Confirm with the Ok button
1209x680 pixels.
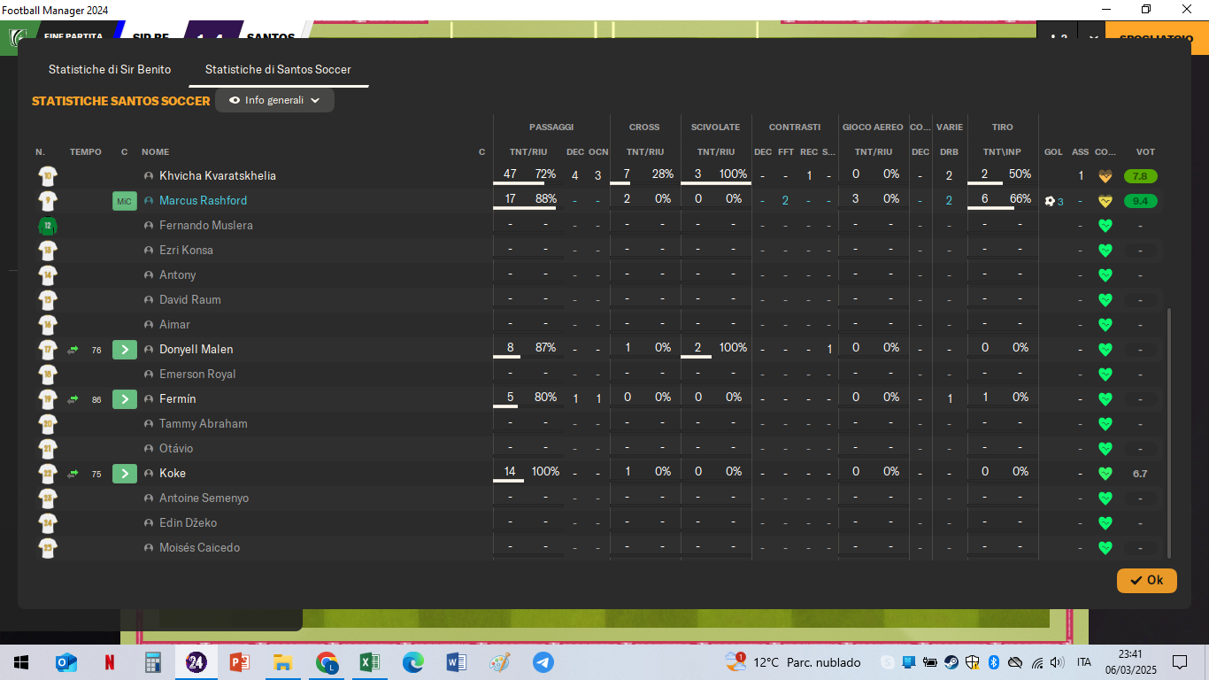[x=1146, y=580]
